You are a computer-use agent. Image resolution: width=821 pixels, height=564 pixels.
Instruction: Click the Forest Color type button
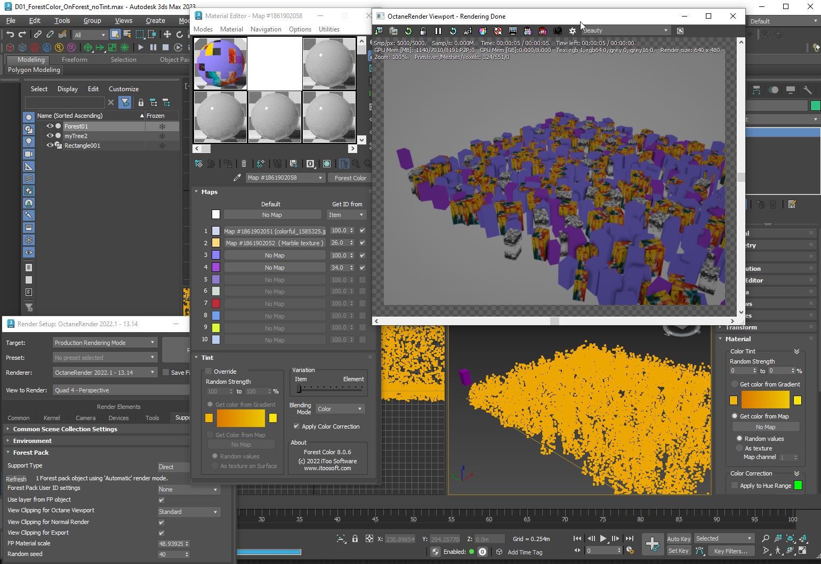350,178
